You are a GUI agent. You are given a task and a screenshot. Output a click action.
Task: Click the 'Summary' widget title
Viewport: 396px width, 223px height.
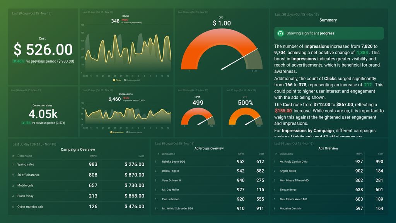[328, 20]
